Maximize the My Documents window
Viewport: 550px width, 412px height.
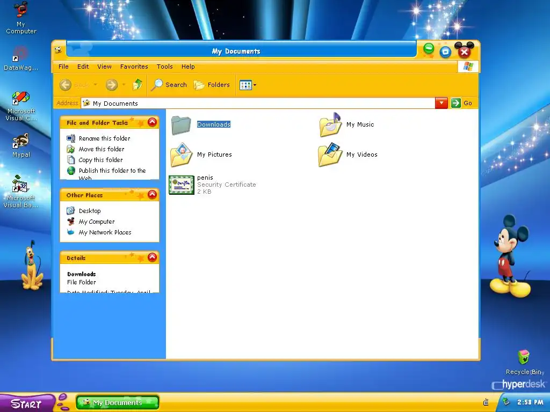pyautogui.click(x=445, y=52)
